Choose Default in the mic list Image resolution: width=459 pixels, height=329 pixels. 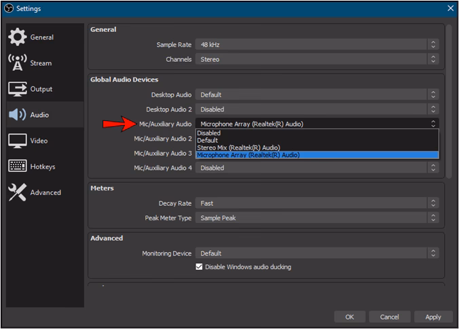317,140
